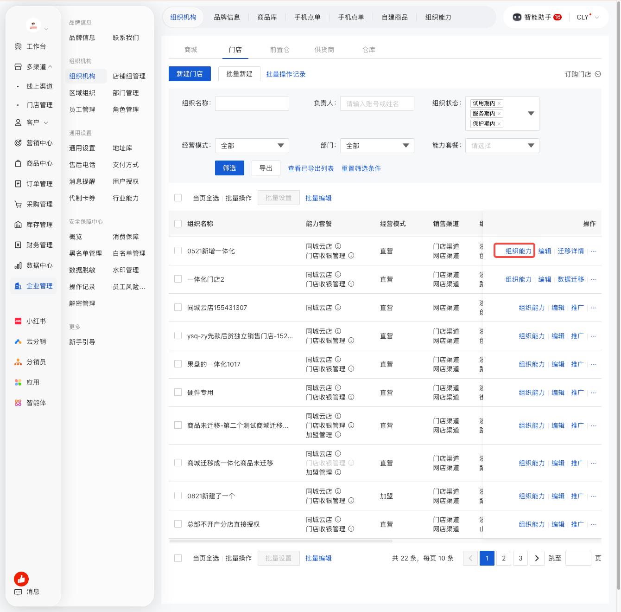Open 营销中心 icon in sidebar
This screenshot has width=621, height=612.
(x=18, y=143)
